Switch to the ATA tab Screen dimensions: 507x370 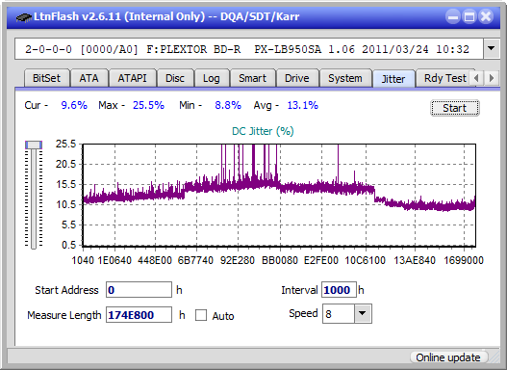(89, 78)
